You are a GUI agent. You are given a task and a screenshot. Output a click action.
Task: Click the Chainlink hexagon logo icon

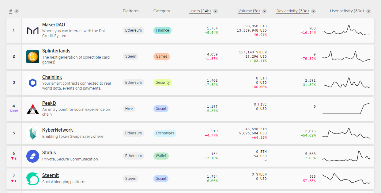click(33, 83)
